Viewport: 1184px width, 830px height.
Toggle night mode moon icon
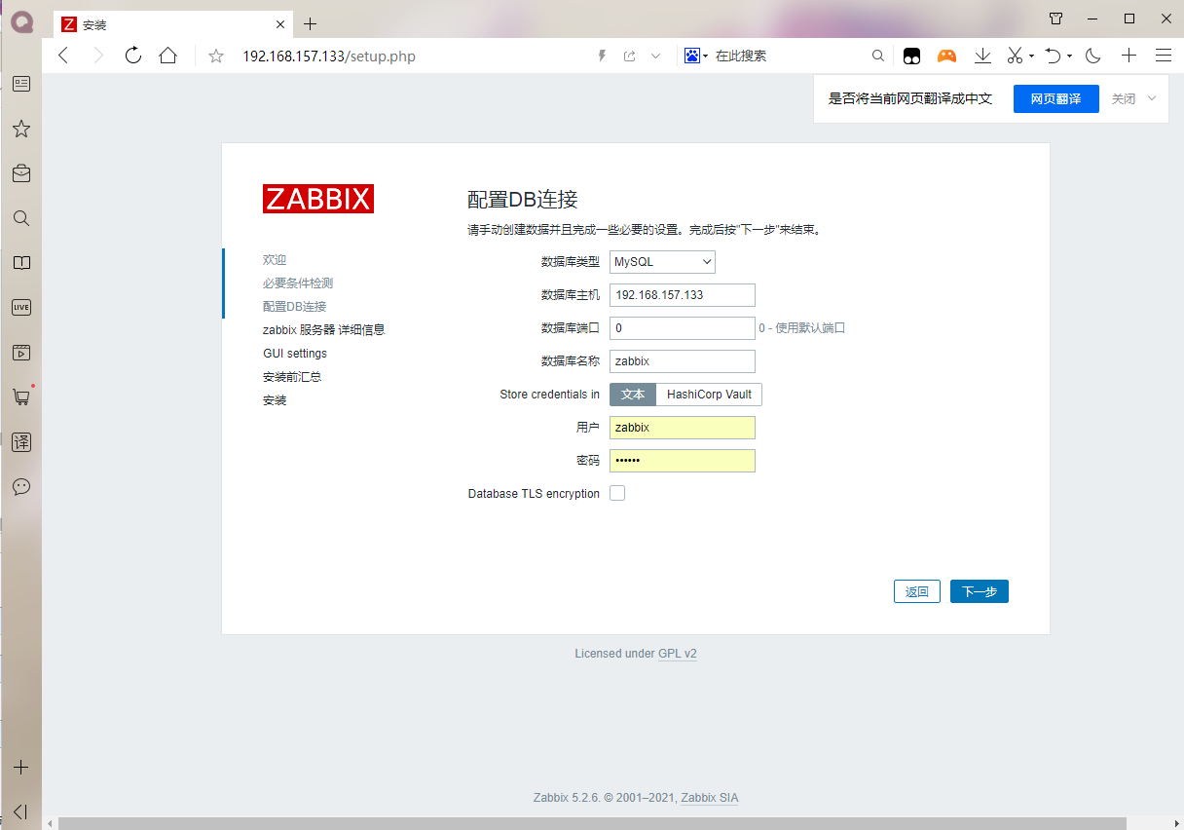(1093, 57)
